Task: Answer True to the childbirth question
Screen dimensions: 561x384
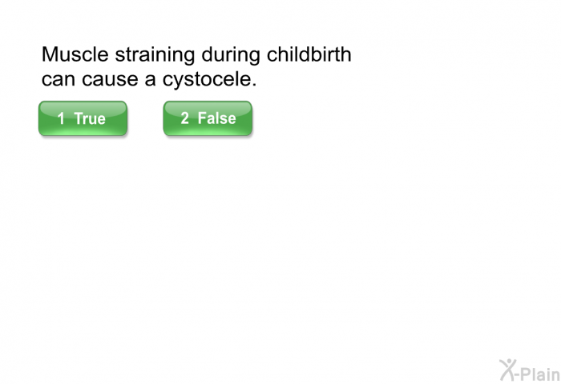Action: tap(83, 118)
